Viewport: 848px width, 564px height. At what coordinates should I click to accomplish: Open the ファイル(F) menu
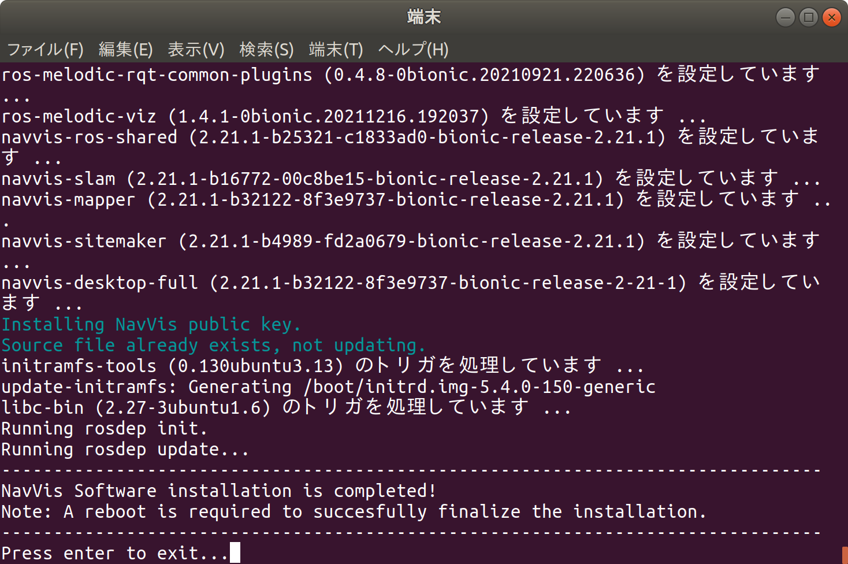(44, 50)
